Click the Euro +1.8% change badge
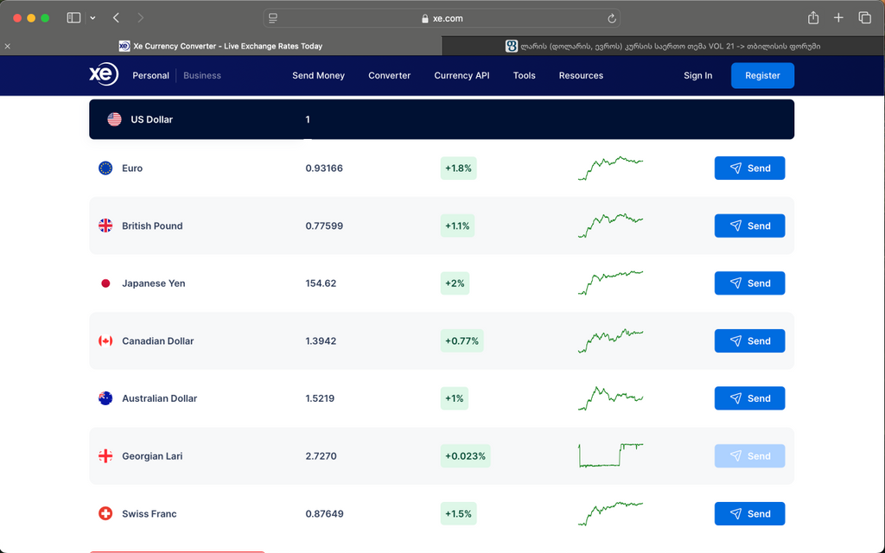This screenshot has width=885, height=553. click(x=458, y=168)
